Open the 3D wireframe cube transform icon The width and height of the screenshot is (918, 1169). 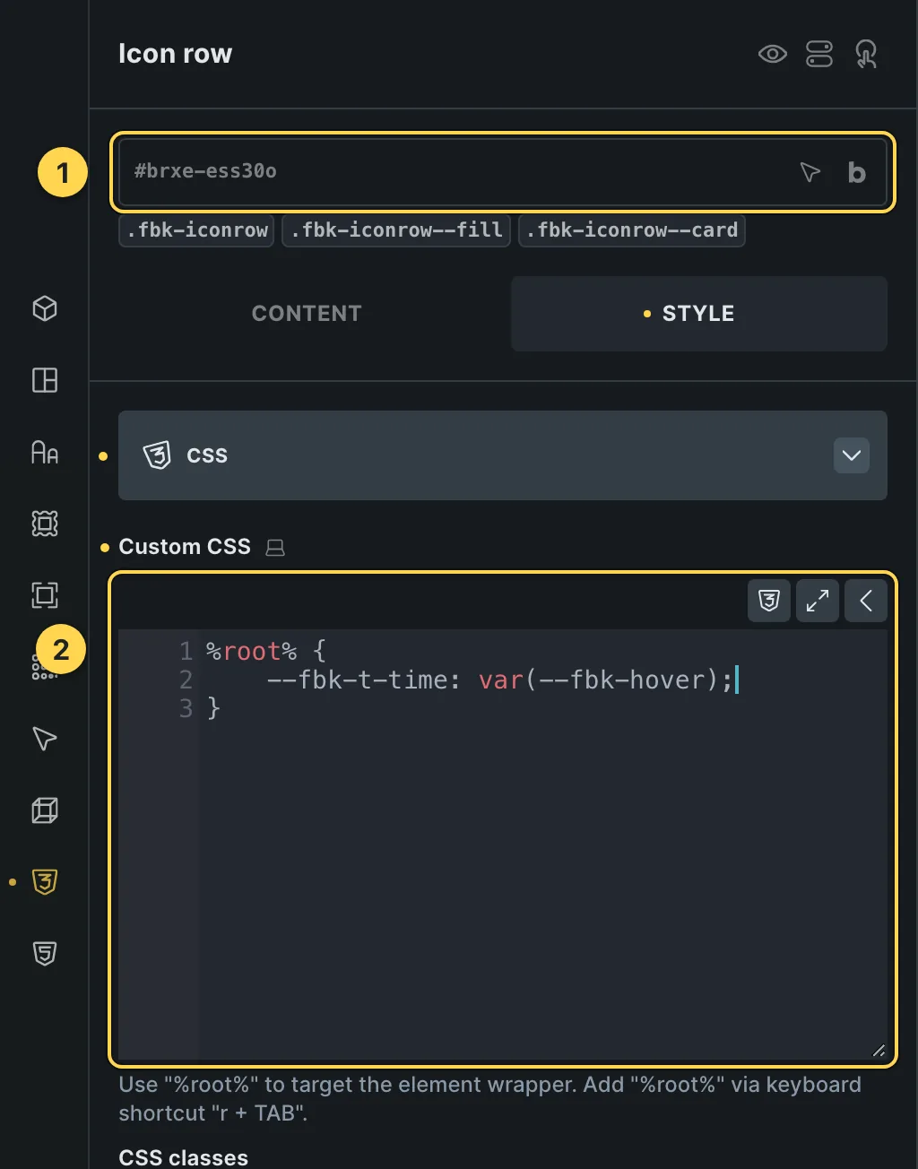45,810
